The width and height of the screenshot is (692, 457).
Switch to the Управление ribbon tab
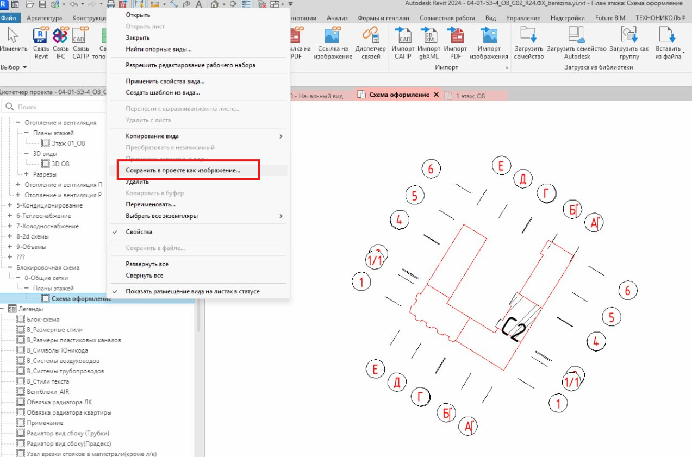coord(523,18)
